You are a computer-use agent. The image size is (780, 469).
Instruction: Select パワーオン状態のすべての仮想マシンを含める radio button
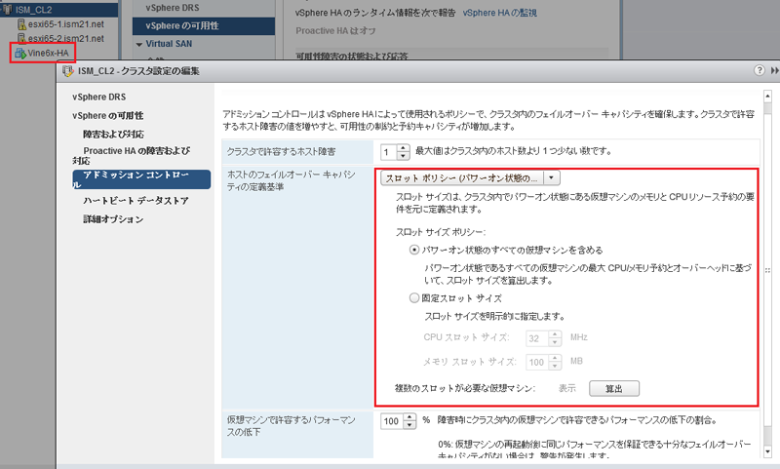point(414,250)
